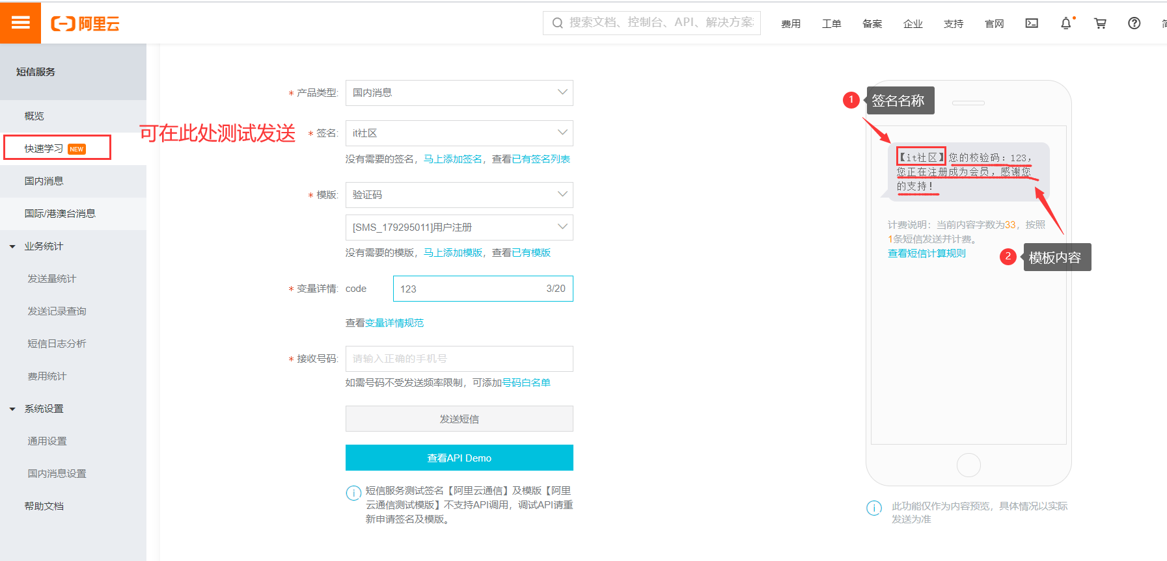Viewport: 1167px width, 561px height.
Task: Open the 签名 dropdown (it社区)
Action: 459,133
